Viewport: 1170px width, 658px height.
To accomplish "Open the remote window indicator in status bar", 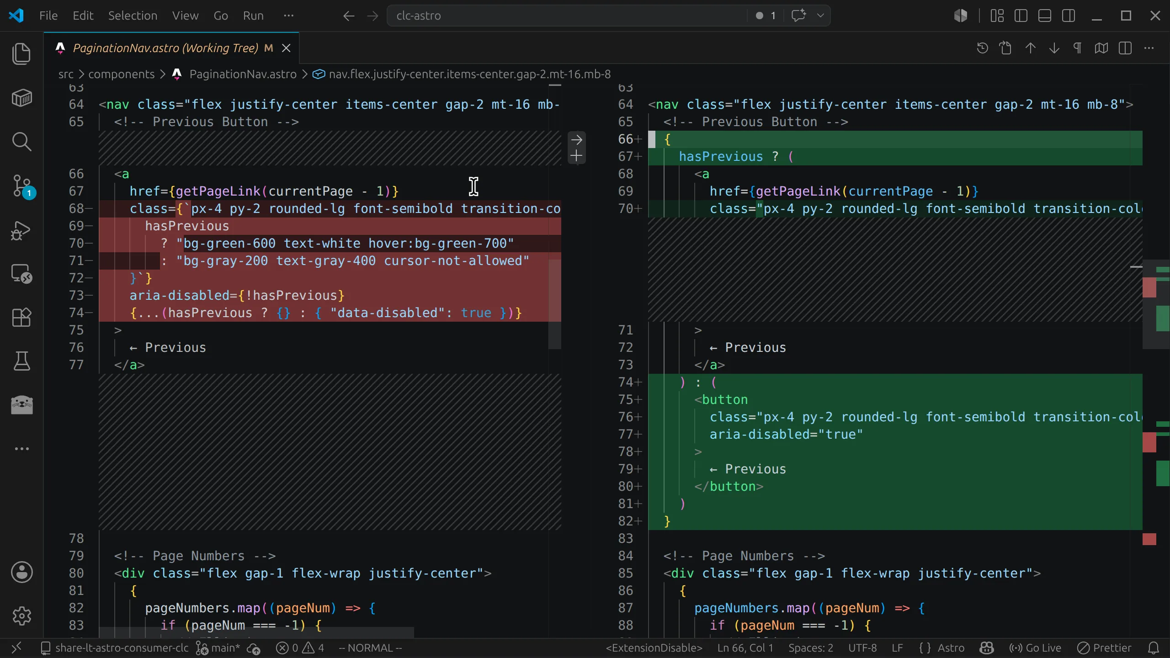I will point(16,648).
